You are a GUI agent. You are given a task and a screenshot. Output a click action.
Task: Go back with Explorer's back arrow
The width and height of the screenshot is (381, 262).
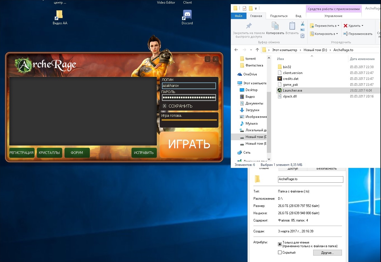tap(236, 50)
